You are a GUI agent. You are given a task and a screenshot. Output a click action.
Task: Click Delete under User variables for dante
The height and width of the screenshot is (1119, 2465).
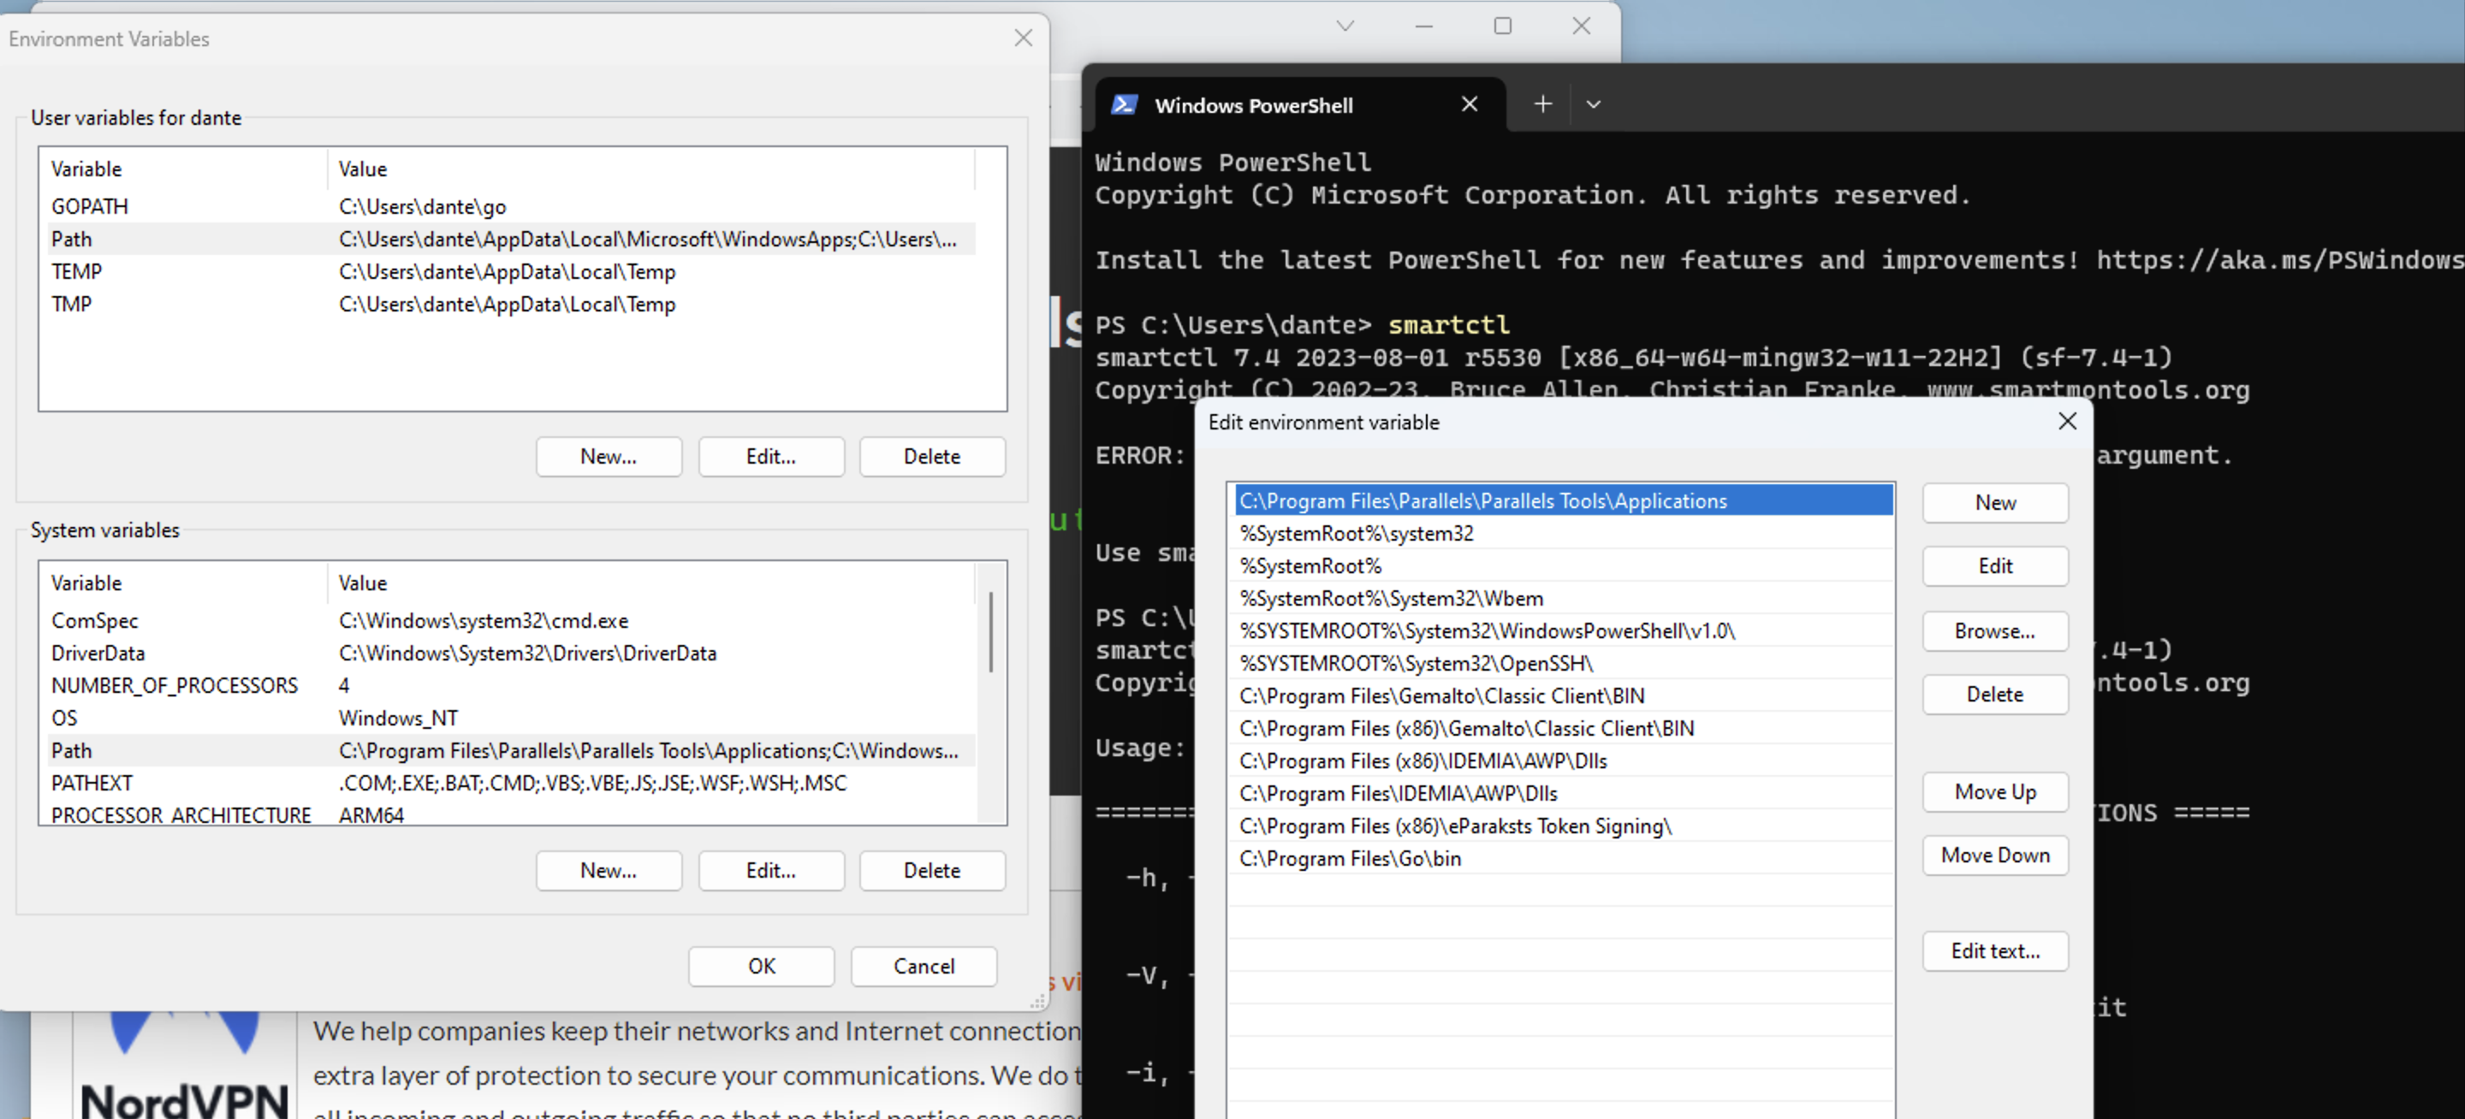(932, 456)
